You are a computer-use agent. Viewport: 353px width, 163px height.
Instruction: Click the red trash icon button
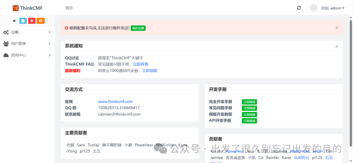(32, 21)
